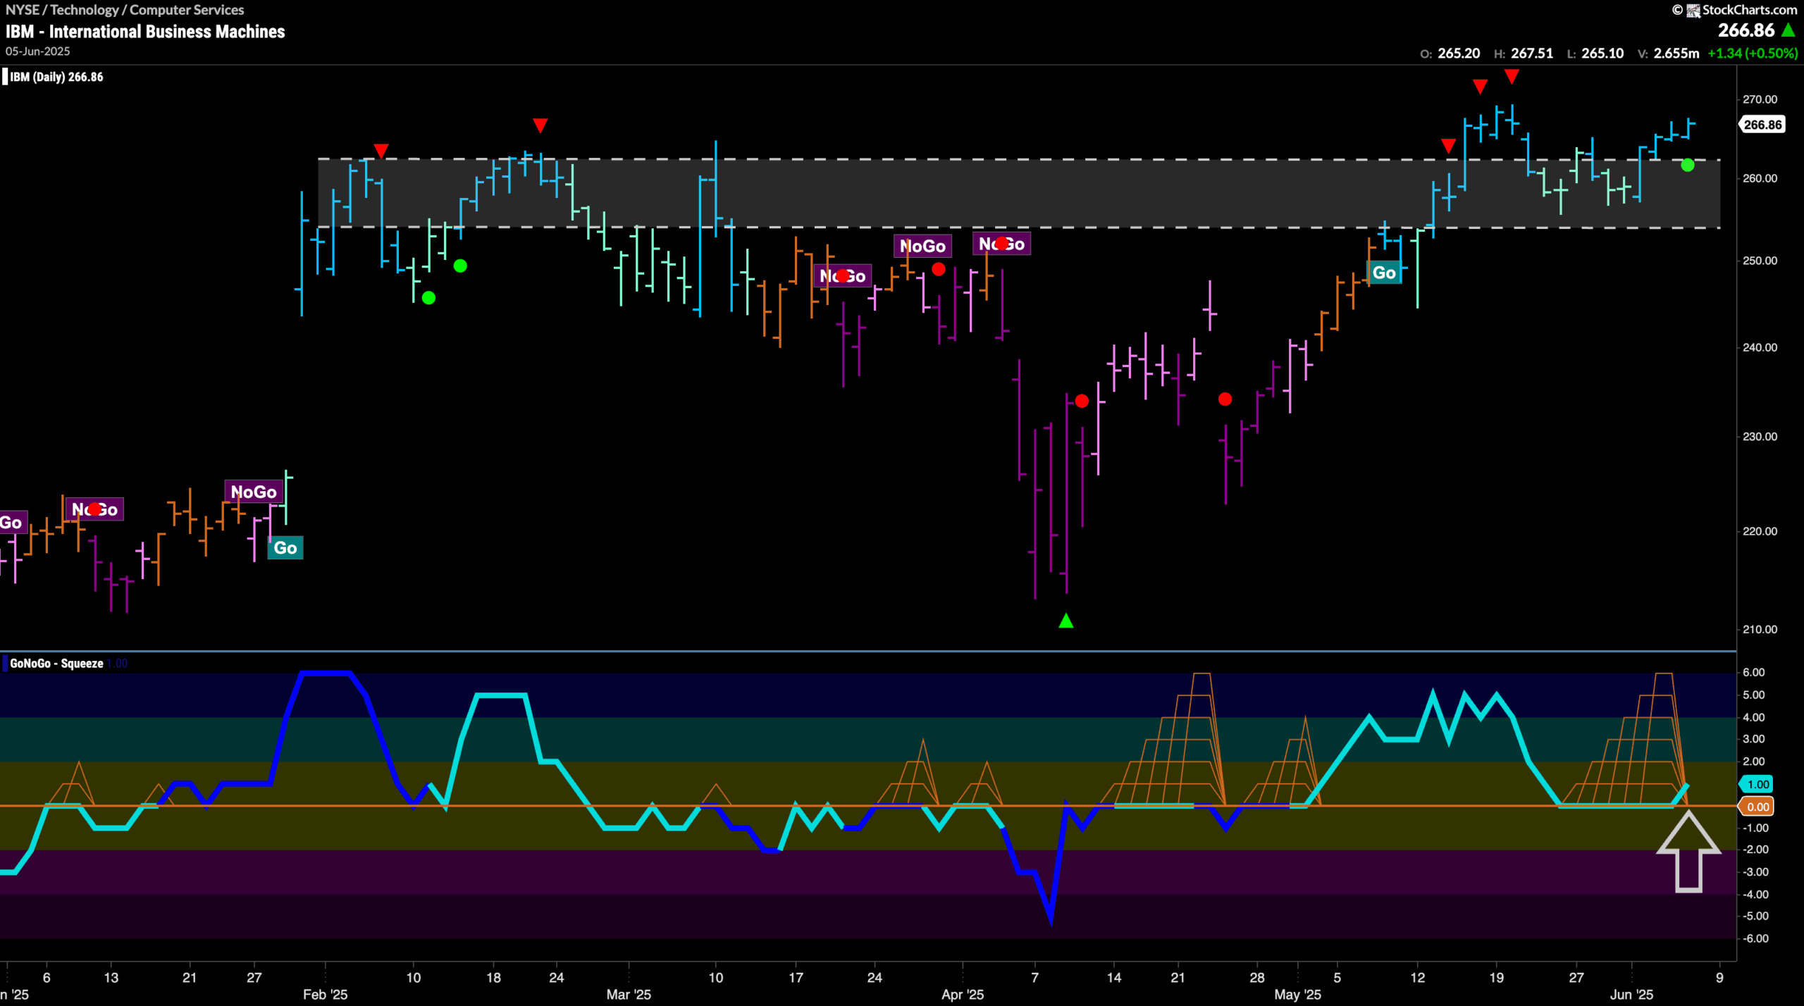
Task: Click the white 266.86 price tag on the axis
Action: pos(1762,125)
